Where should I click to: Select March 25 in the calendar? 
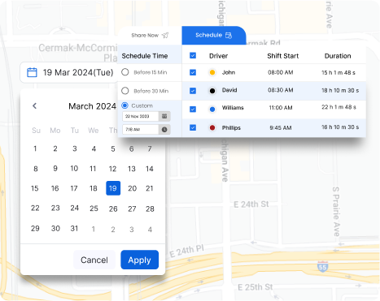(94, 209)
